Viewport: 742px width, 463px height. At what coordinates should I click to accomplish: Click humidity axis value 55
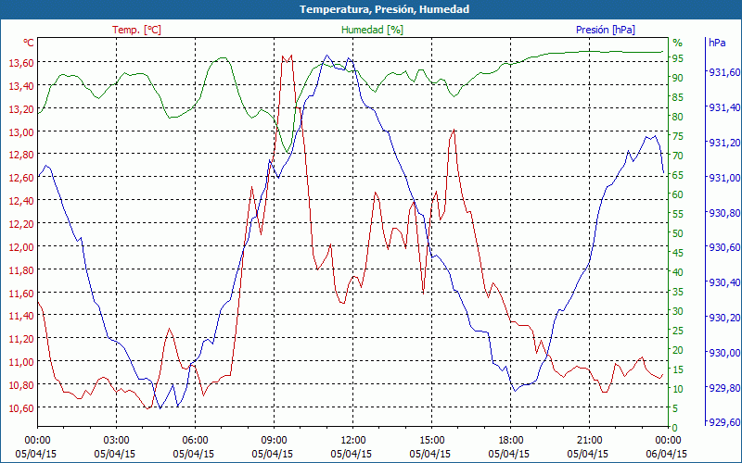coord(678,214)
